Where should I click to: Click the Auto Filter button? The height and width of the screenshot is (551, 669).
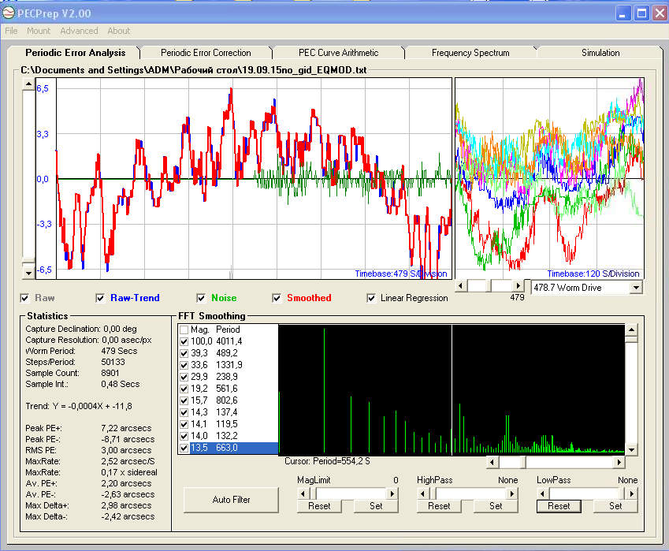(231, 499)
